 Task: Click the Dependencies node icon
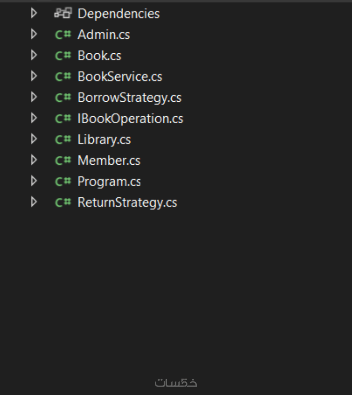click(x=62, y=14)
